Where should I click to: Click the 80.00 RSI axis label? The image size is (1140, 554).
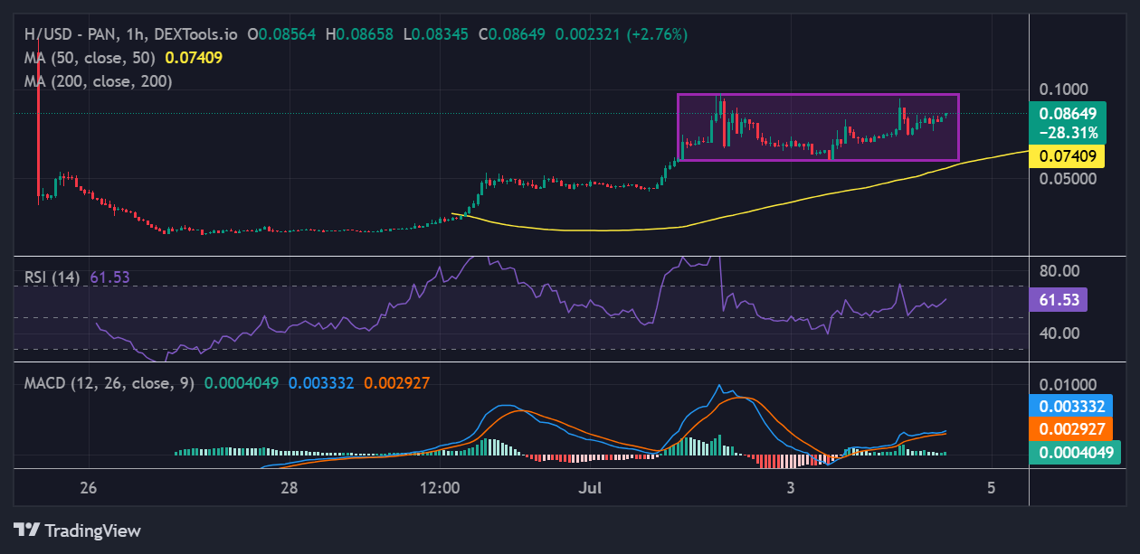pyautogui.click(x=1059, y=270)
